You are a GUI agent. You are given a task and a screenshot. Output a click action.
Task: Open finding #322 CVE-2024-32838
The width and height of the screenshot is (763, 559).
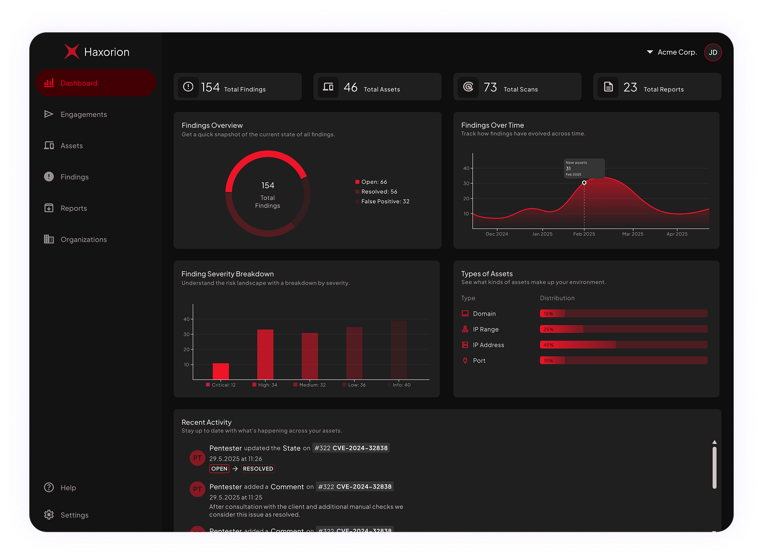[x=351, y=448]
